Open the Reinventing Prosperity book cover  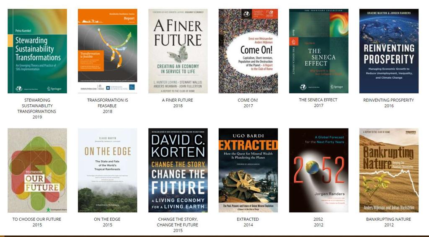[x=389, y=51]
